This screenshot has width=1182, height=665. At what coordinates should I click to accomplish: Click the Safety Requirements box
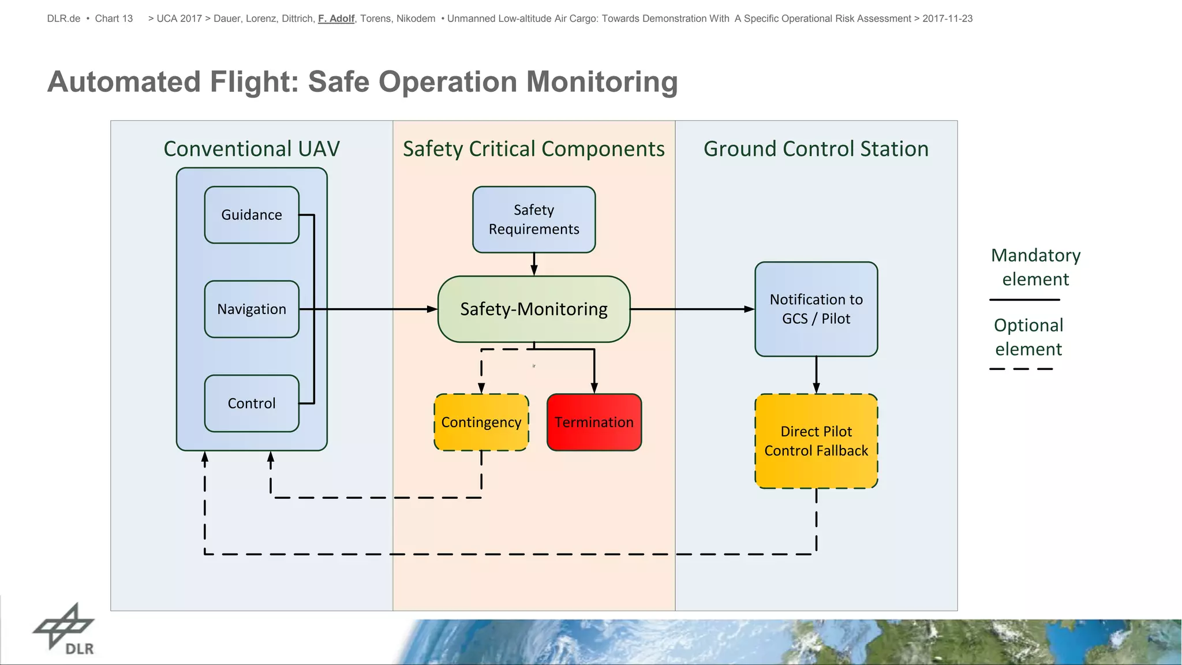pyautogui.click(x=534, y=219)
